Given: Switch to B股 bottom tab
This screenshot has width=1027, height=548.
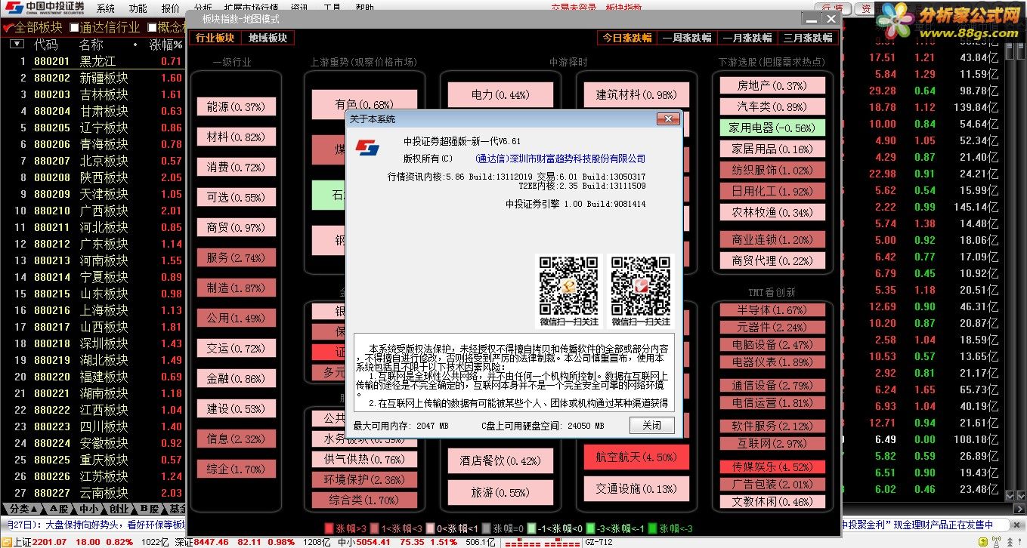Looking at the screenshot, I should click(150, 509).
